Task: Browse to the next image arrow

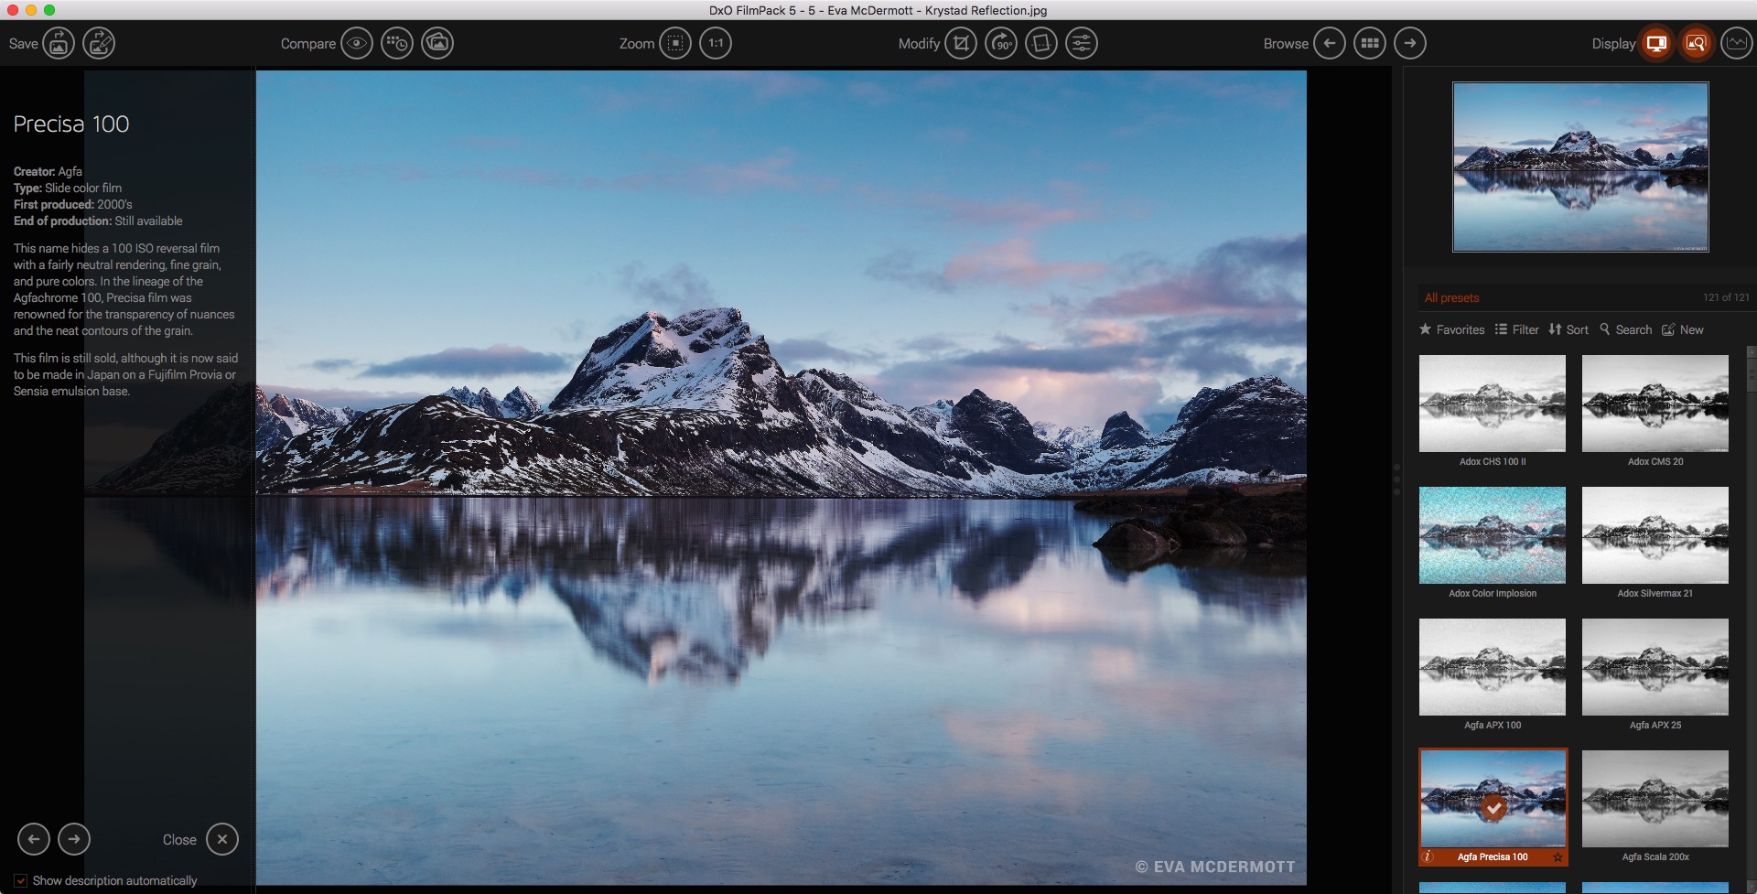Action: tap(1410, 43)
